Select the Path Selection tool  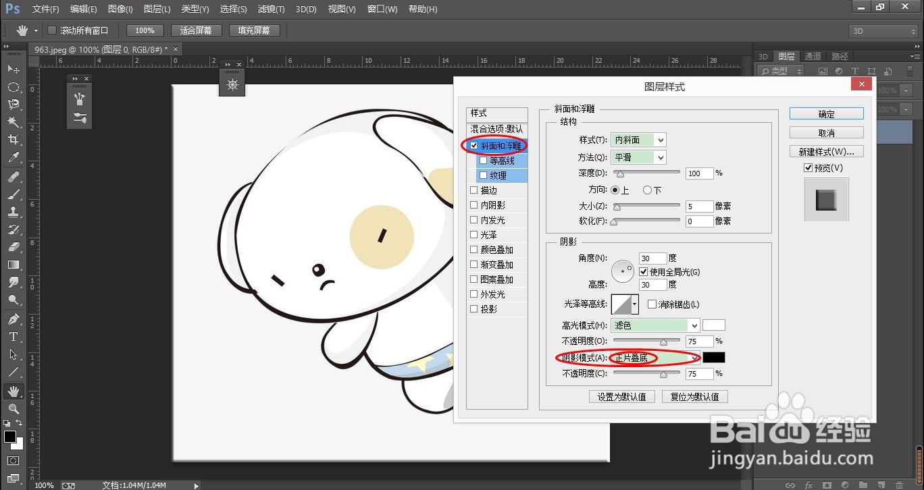tap(13, 354)
